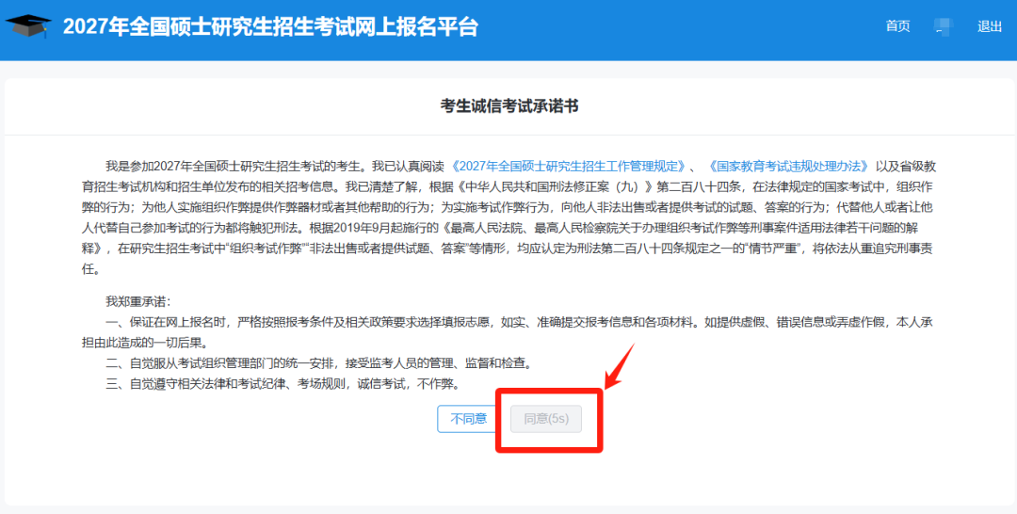Click the site title 2027年全国硕士研究生招生考试网上报名平台

pos(270,26)
